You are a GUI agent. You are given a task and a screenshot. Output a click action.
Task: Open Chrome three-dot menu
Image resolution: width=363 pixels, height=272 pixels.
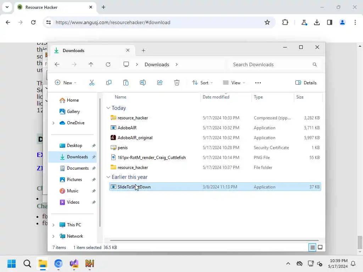[x=355, y=22]
